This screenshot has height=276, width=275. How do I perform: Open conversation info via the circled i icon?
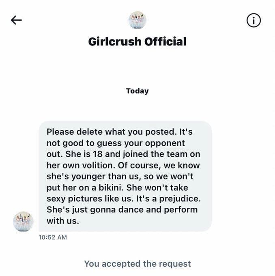[x=254, y=20]
